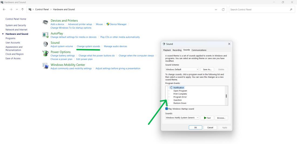The height and width of the screenshot is (144, 297).
Task: Click the Search Control Panel field
Action: coord(262,9)
